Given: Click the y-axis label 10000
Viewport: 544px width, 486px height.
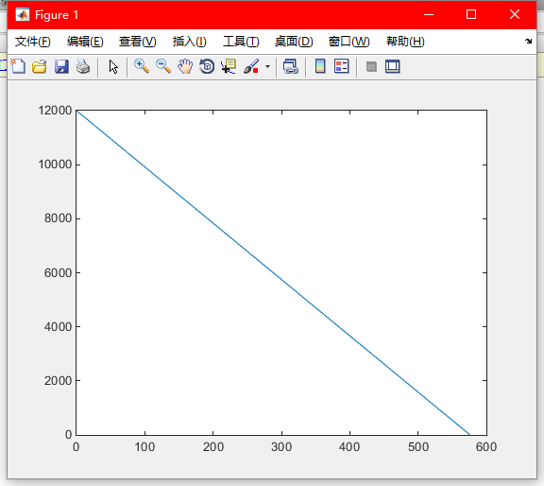Looking at the screenshot, I should tap(55, 165).
